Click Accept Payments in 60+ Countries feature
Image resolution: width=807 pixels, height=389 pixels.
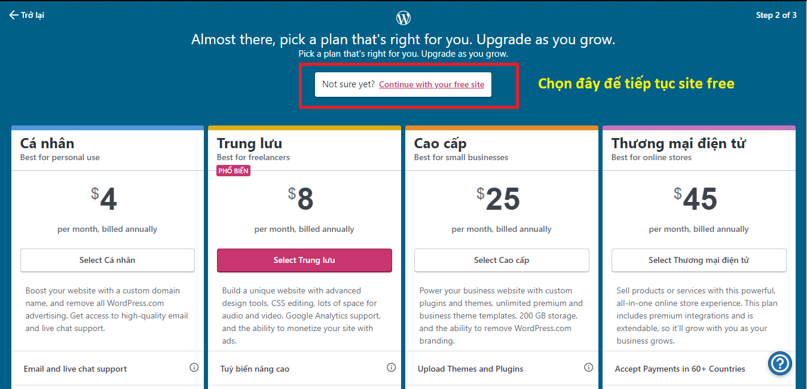coord(680,369)
